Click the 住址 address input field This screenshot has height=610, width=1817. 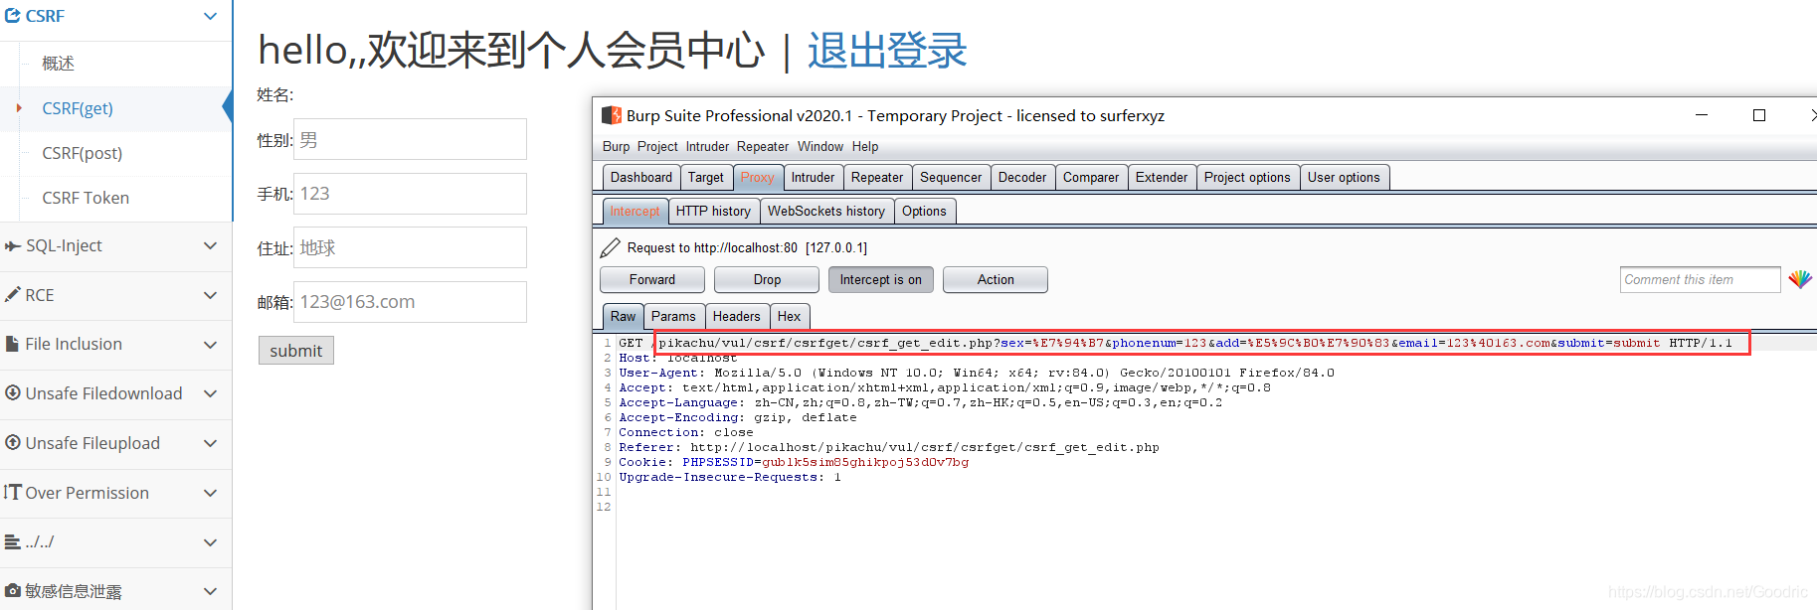pos(410,247)
